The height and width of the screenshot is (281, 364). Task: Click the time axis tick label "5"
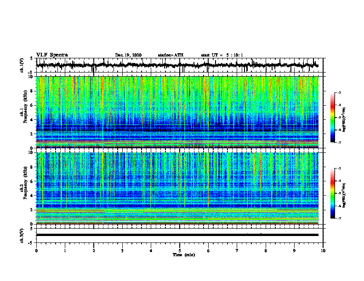click(x=180, y=251)
